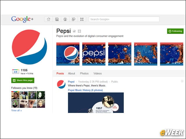
Task: Open the Games icon in the top toolbar
Action: tap(82, 19)
